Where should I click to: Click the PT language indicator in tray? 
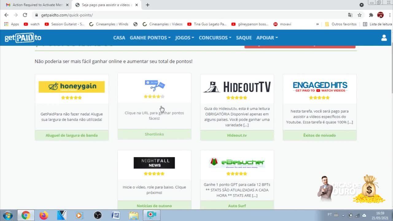[x=330, y=215]
